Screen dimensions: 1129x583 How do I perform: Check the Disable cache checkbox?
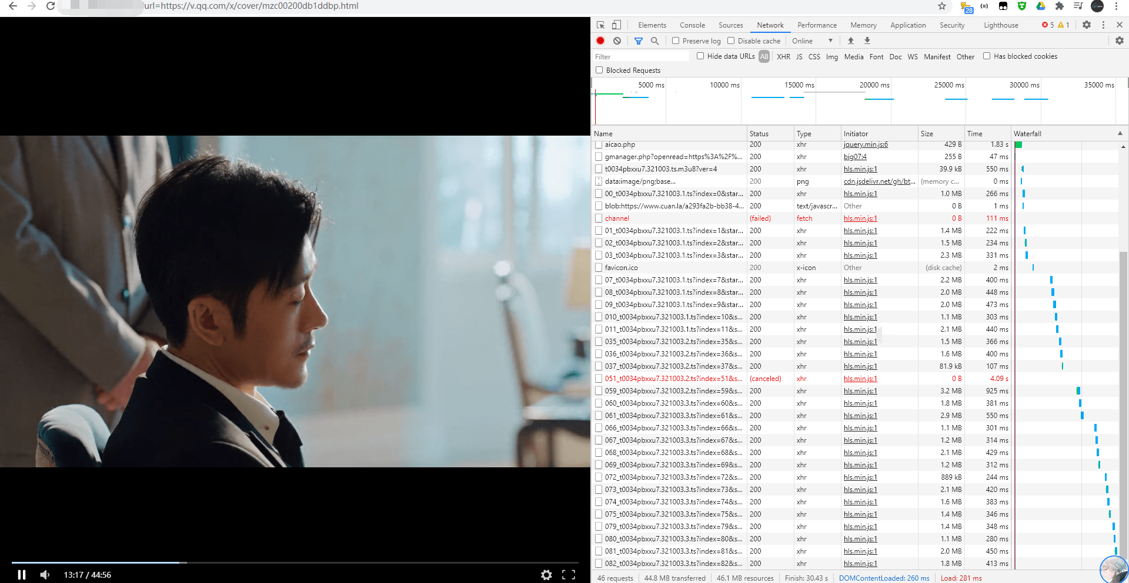pyautogui.click(x=731, y=41)
